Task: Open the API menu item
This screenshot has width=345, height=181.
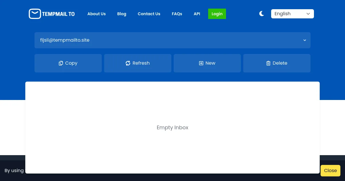Action: pyautogui.click(x=197, y=14)
